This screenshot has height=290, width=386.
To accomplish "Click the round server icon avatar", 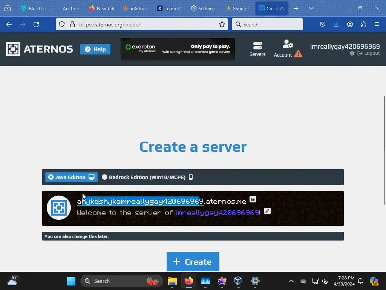I will pos(59,208).
